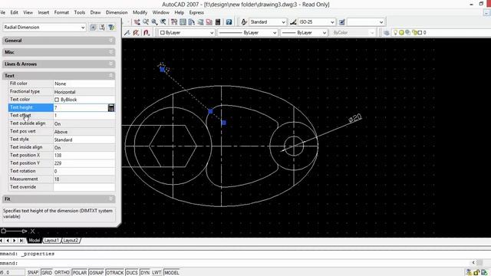Open the calculator beside Text height
The image size is (491, 276).
(x=111, y=107)
